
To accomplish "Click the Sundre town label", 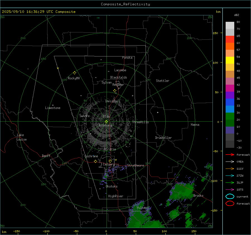I will [x=85, y=116].
